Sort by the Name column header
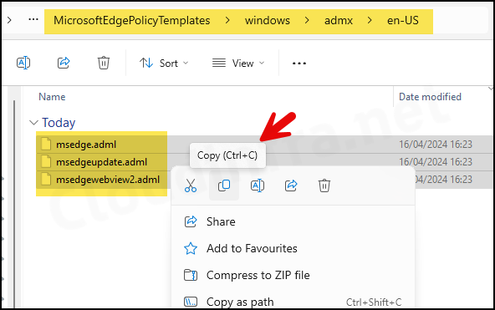 52,97
